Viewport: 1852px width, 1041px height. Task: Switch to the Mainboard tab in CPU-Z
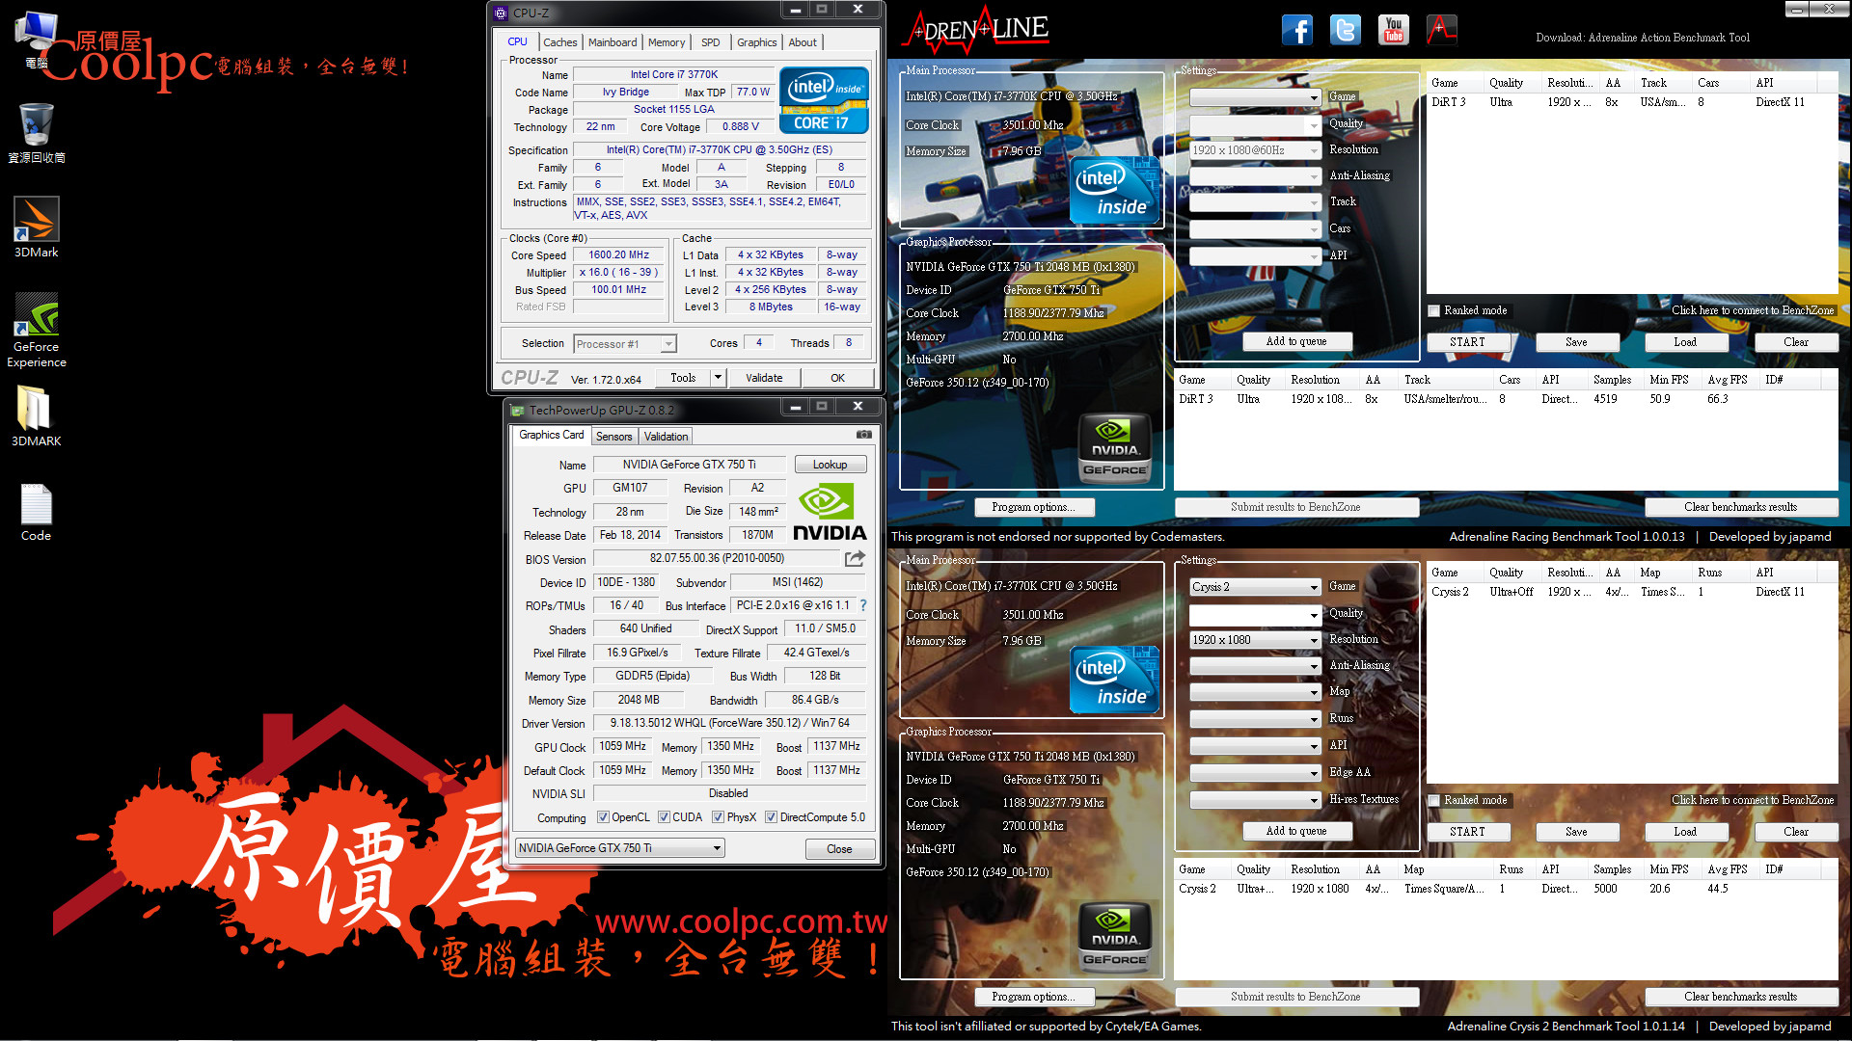coord(613,42)
